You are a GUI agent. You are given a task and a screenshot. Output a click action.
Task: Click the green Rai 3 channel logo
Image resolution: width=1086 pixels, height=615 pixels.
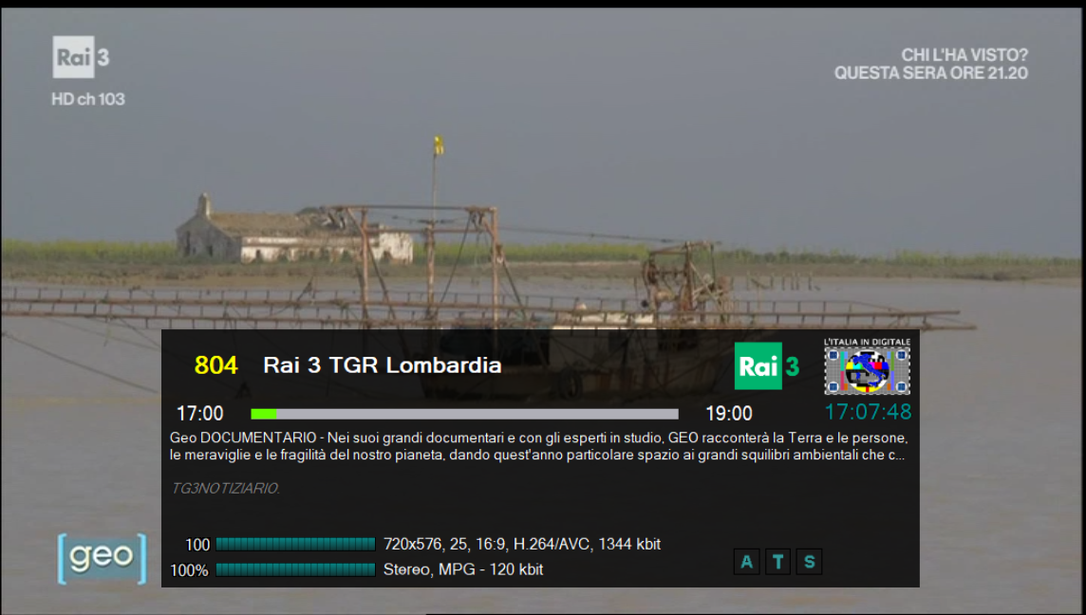[767, 366]
